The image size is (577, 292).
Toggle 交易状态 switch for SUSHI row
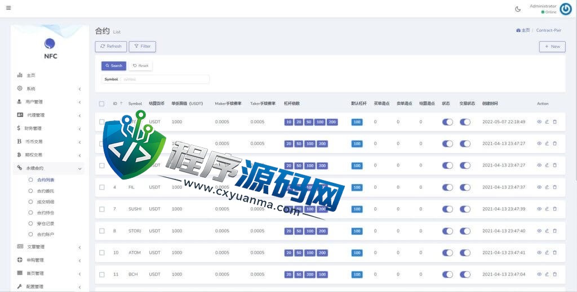pyautogui.click(x=465, y=209)
